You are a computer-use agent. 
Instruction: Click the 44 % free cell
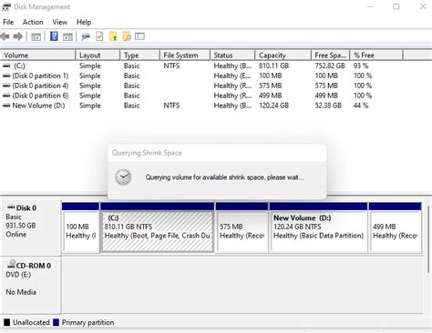361,106
